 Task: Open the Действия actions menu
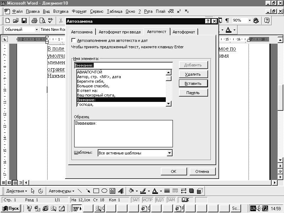(16, 191)
